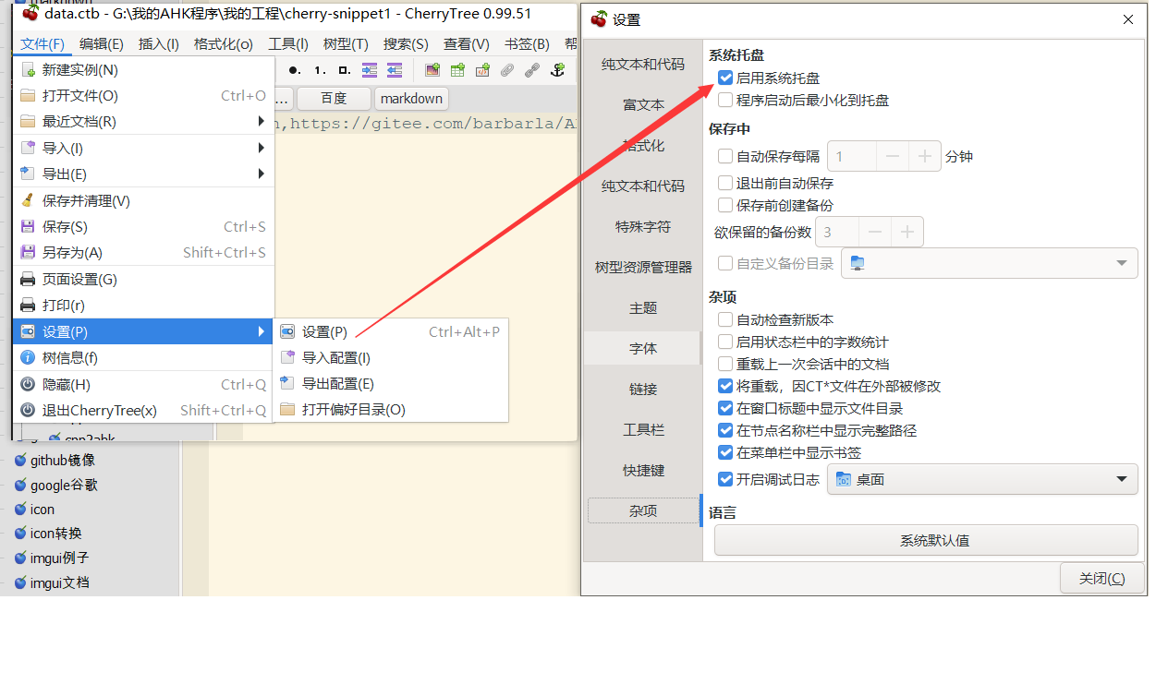Click the 系统默认值 language button
The image size is (1156, 684).
[x=926, y=540]
